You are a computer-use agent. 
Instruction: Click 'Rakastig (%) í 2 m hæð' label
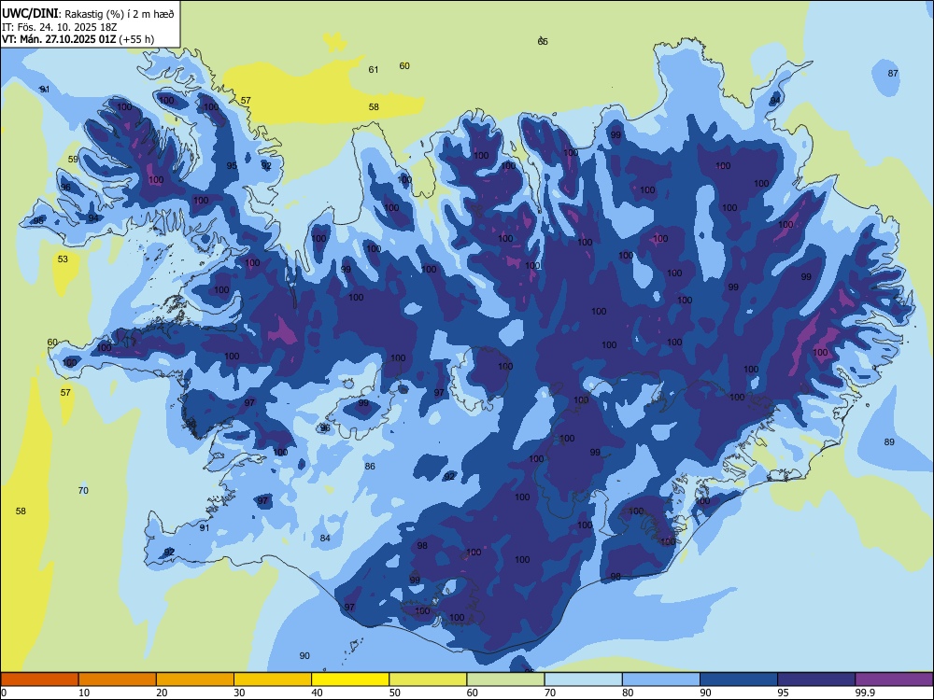pyautogui.click(x=120, y=14)
